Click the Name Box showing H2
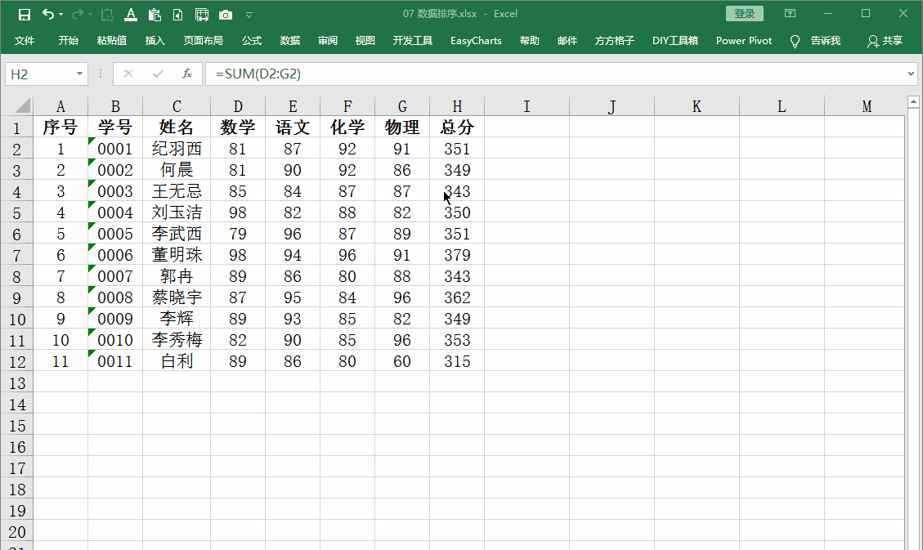 tap(39, 74)
